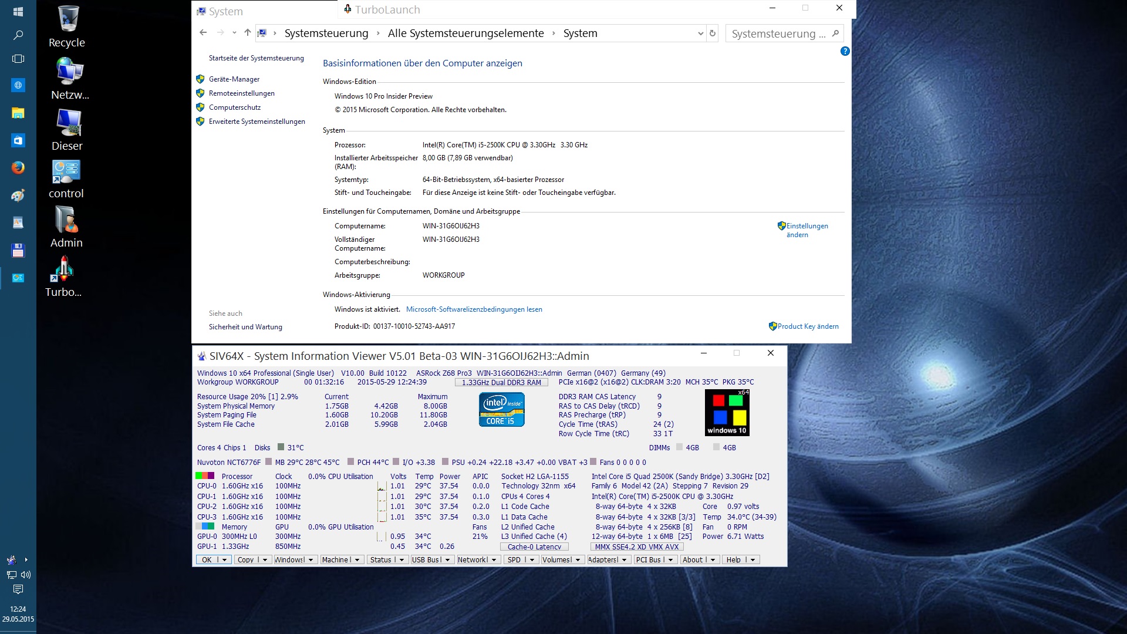1127x634 pixels.
Task: Open the blue help question mark
Action: pyautogui.click(x=845, y=51)
